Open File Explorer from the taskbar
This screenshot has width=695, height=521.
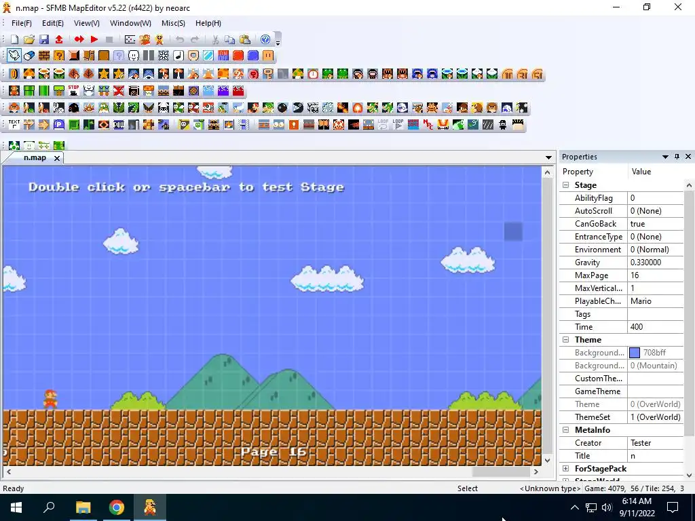83,507
